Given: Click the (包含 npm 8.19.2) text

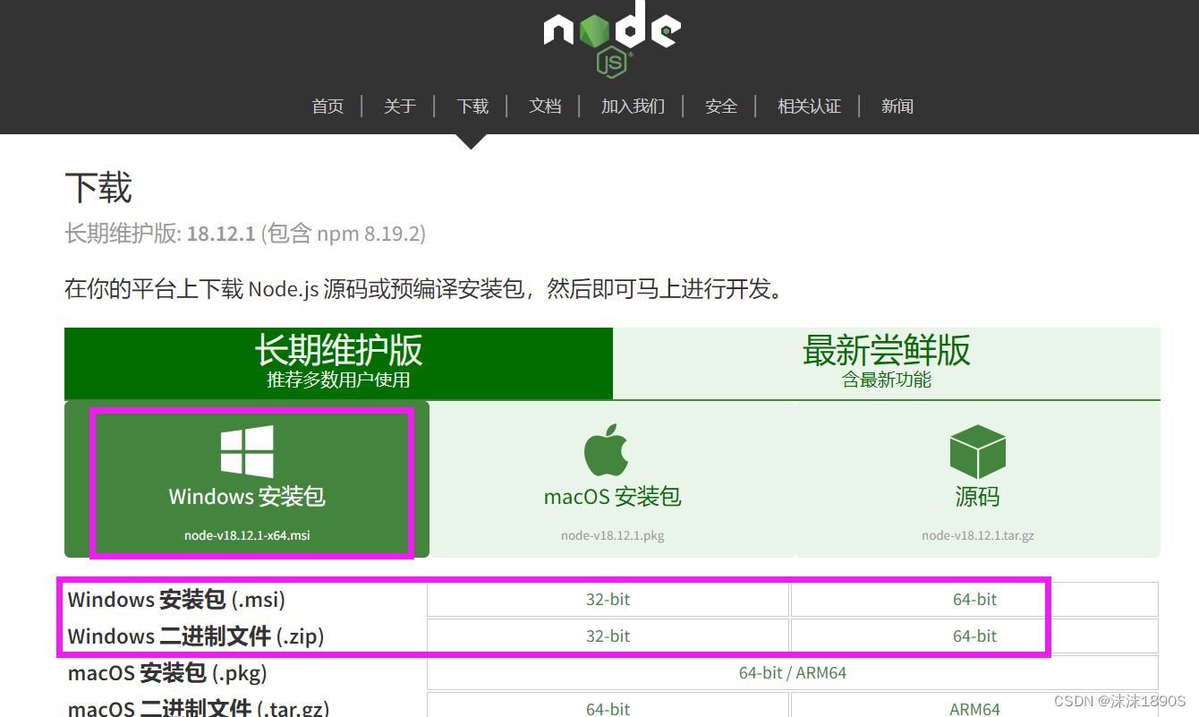Looking at the screenshot, I should 344,235.
